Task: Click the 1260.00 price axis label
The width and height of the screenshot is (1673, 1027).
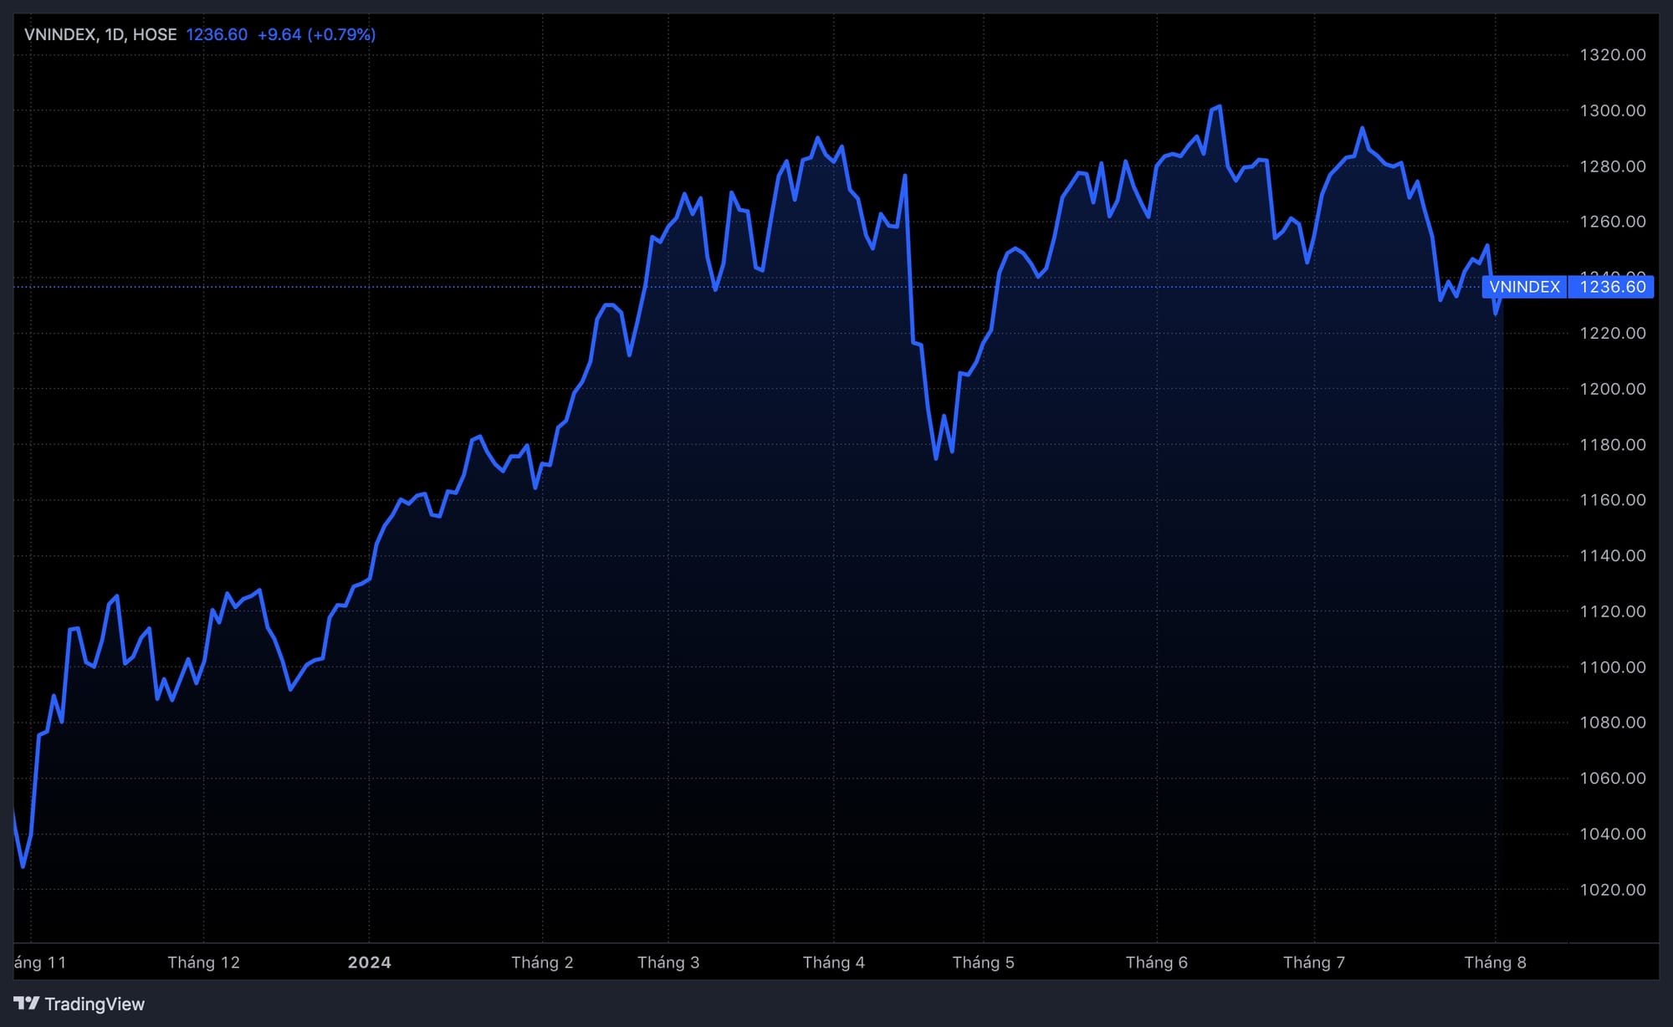Action: [x=1612, y=222]
